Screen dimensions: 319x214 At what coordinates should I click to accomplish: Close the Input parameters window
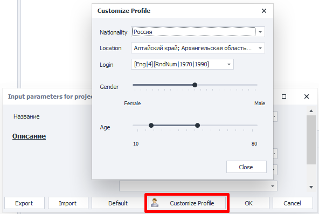click(x=307, y=96)
